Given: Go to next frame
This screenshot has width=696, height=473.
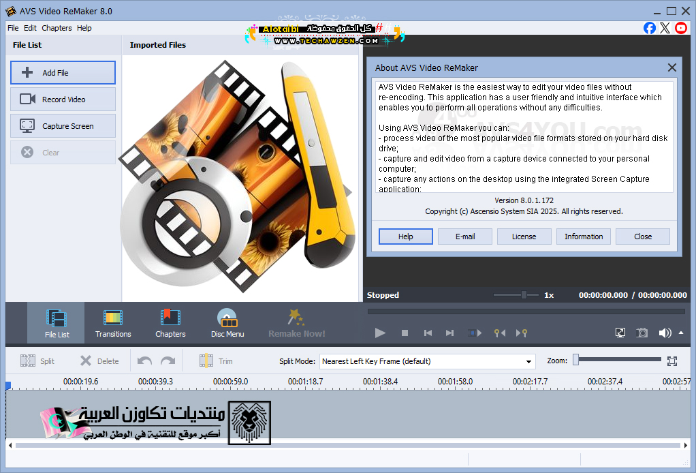Looking at the screenshot, I should [x=449, y=333].
